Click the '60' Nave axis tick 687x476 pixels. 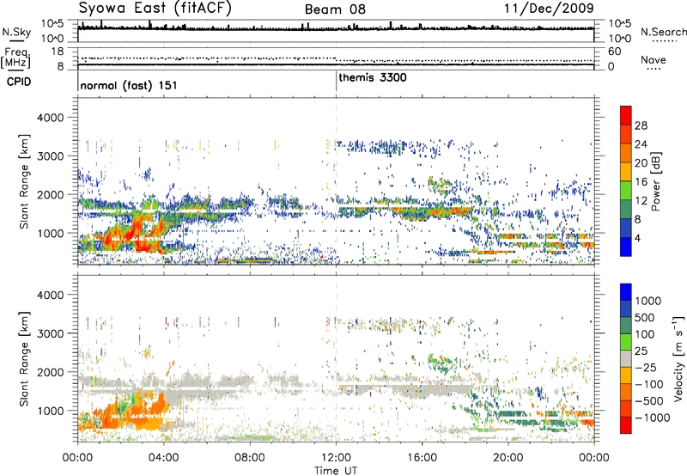point(614,52)
